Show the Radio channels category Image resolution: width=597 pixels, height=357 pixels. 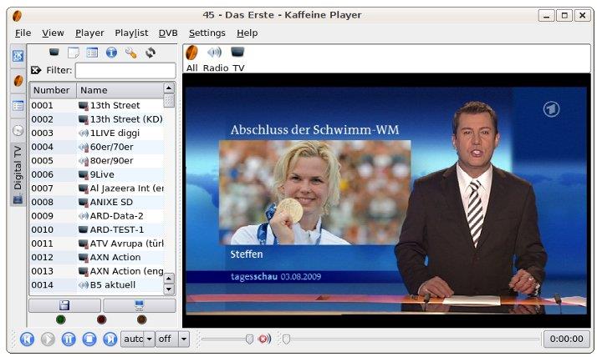(215, 58)
